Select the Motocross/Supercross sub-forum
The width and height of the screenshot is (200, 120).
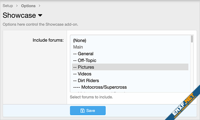click(x=100, y=87)
